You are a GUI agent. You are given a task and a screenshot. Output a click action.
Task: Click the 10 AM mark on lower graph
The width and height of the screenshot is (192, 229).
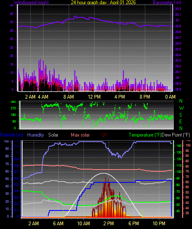pyautogui.click(x=84, y=224)
